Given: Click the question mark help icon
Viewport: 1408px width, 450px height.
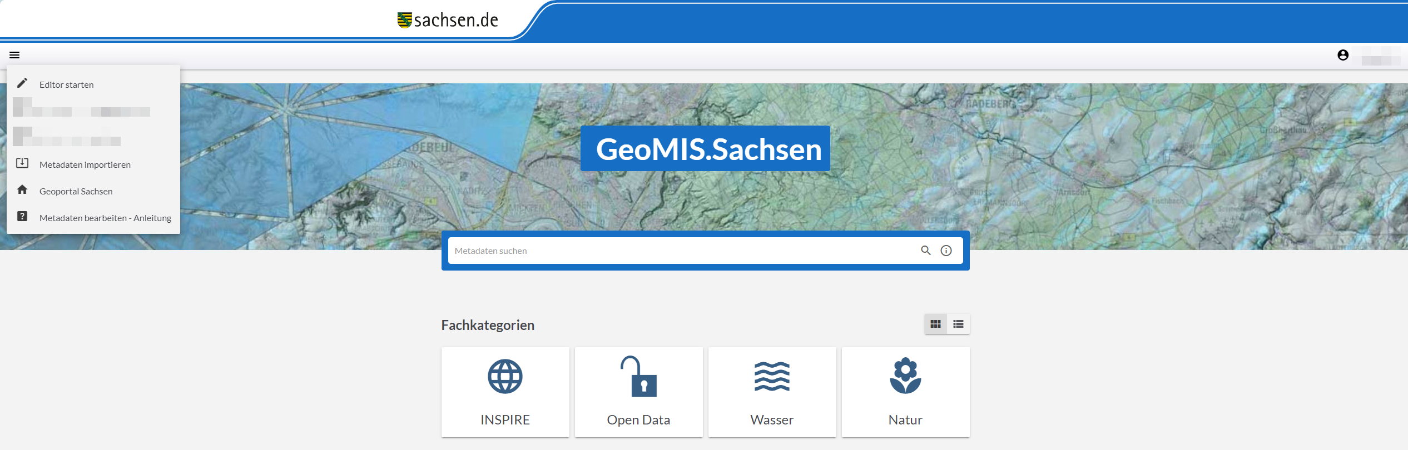Looking at the screenshot, I should tap(22, 217).
